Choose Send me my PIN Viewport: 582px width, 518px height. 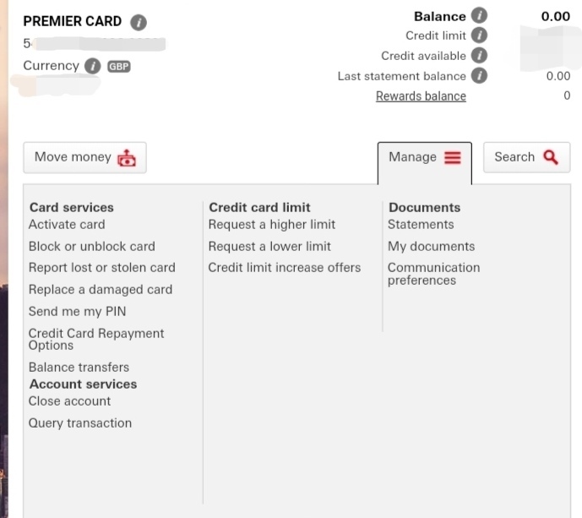(x=77, y=311)
